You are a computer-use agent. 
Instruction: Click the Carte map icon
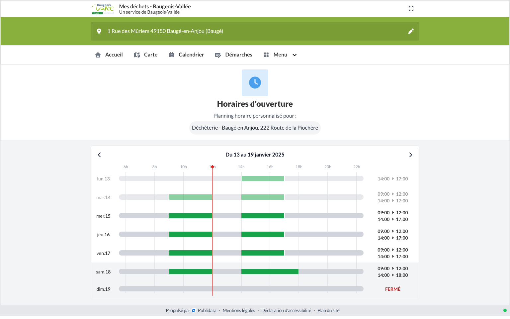click(x=137, y=55)
